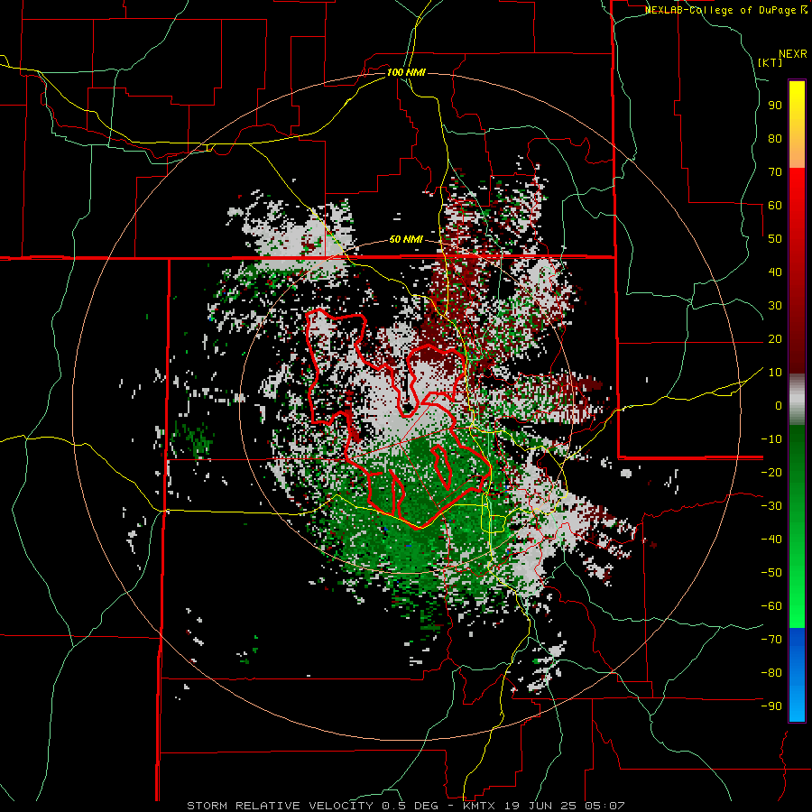Click the positive 30 value on velocity scale

click(775, 306)
